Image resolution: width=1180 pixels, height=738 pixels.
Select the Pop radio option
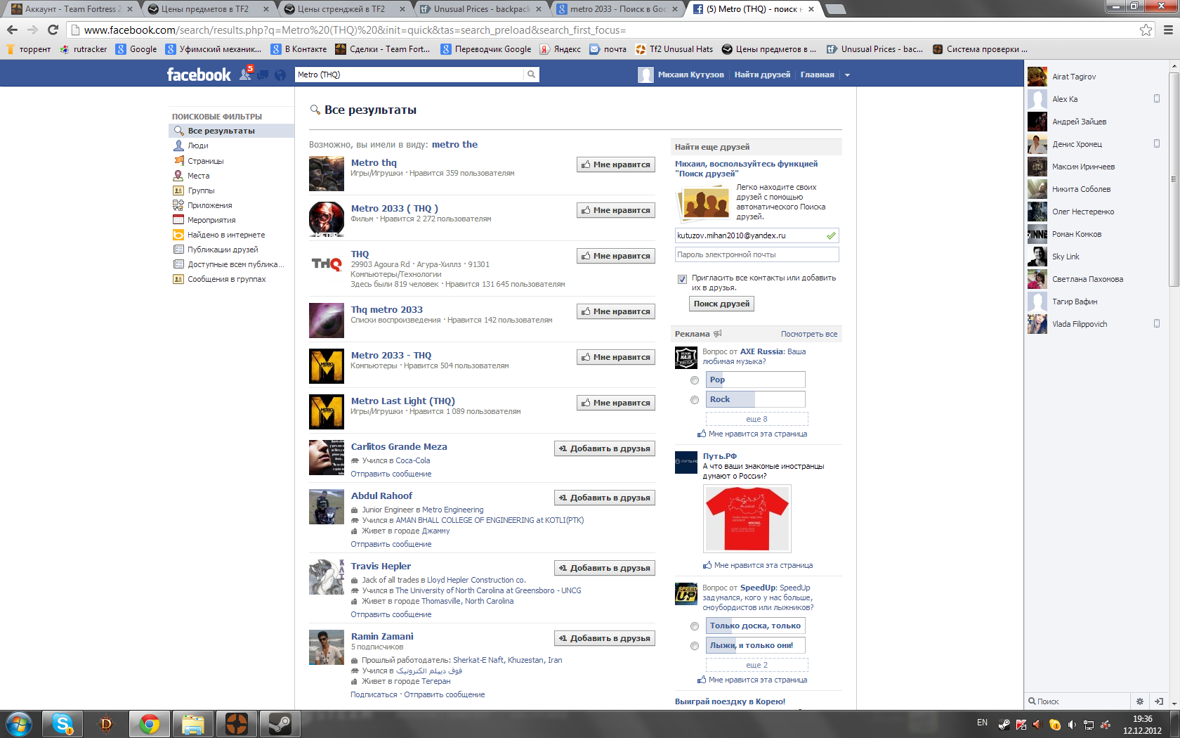pyautogui.click(x=695, y=380)
